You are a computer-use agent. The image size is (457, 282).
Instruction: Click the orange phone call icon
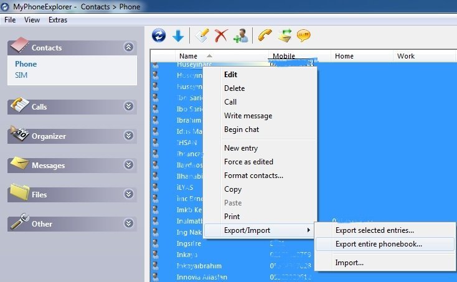point(265,35)
